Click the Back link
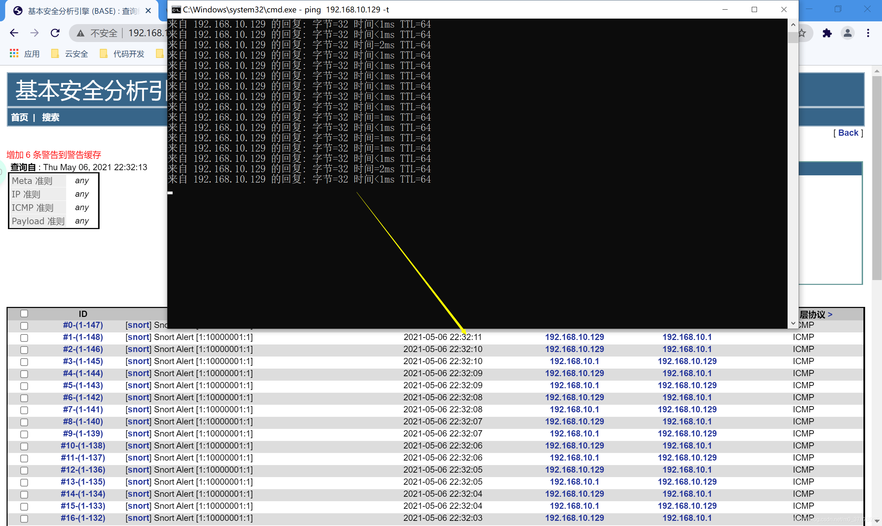Image resolution: width=882 pixels, height=526 pixels. pyautogui.click(x=848, y=133)
